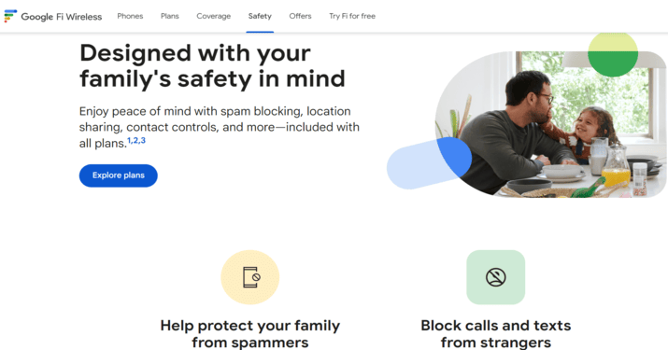Click the Explore plans button
The width and height of the screenshot is (668, 350).
pyautogui.click(x=119, y=175)
